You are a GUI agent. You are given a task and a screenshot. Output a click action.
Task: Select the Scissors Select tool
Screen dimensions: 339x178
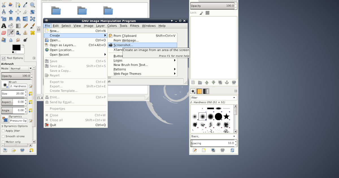click(x=4, y=5)
